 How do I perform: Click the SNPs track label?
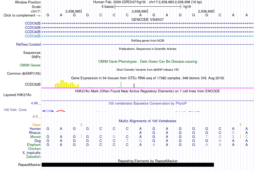36,57
